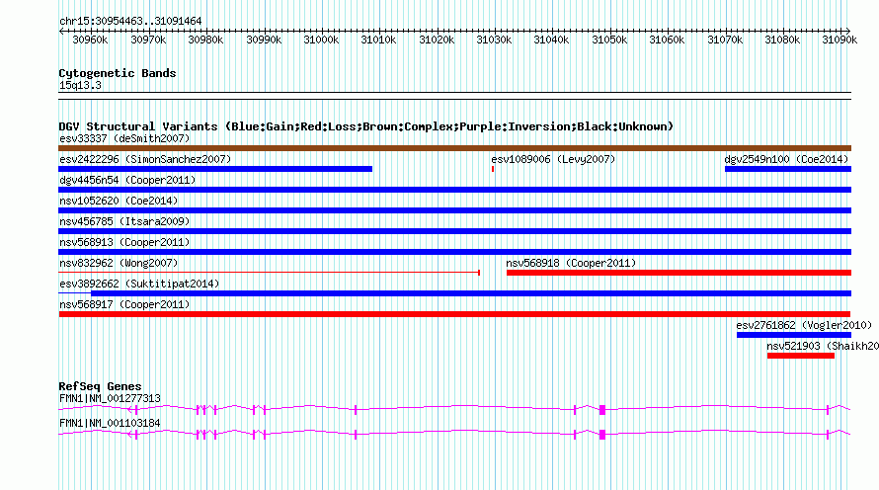Open nsv568917 (Cooper2011) variant label
Image resolution: width=879 pixels, height=490 pixels.
coord(124,304)
